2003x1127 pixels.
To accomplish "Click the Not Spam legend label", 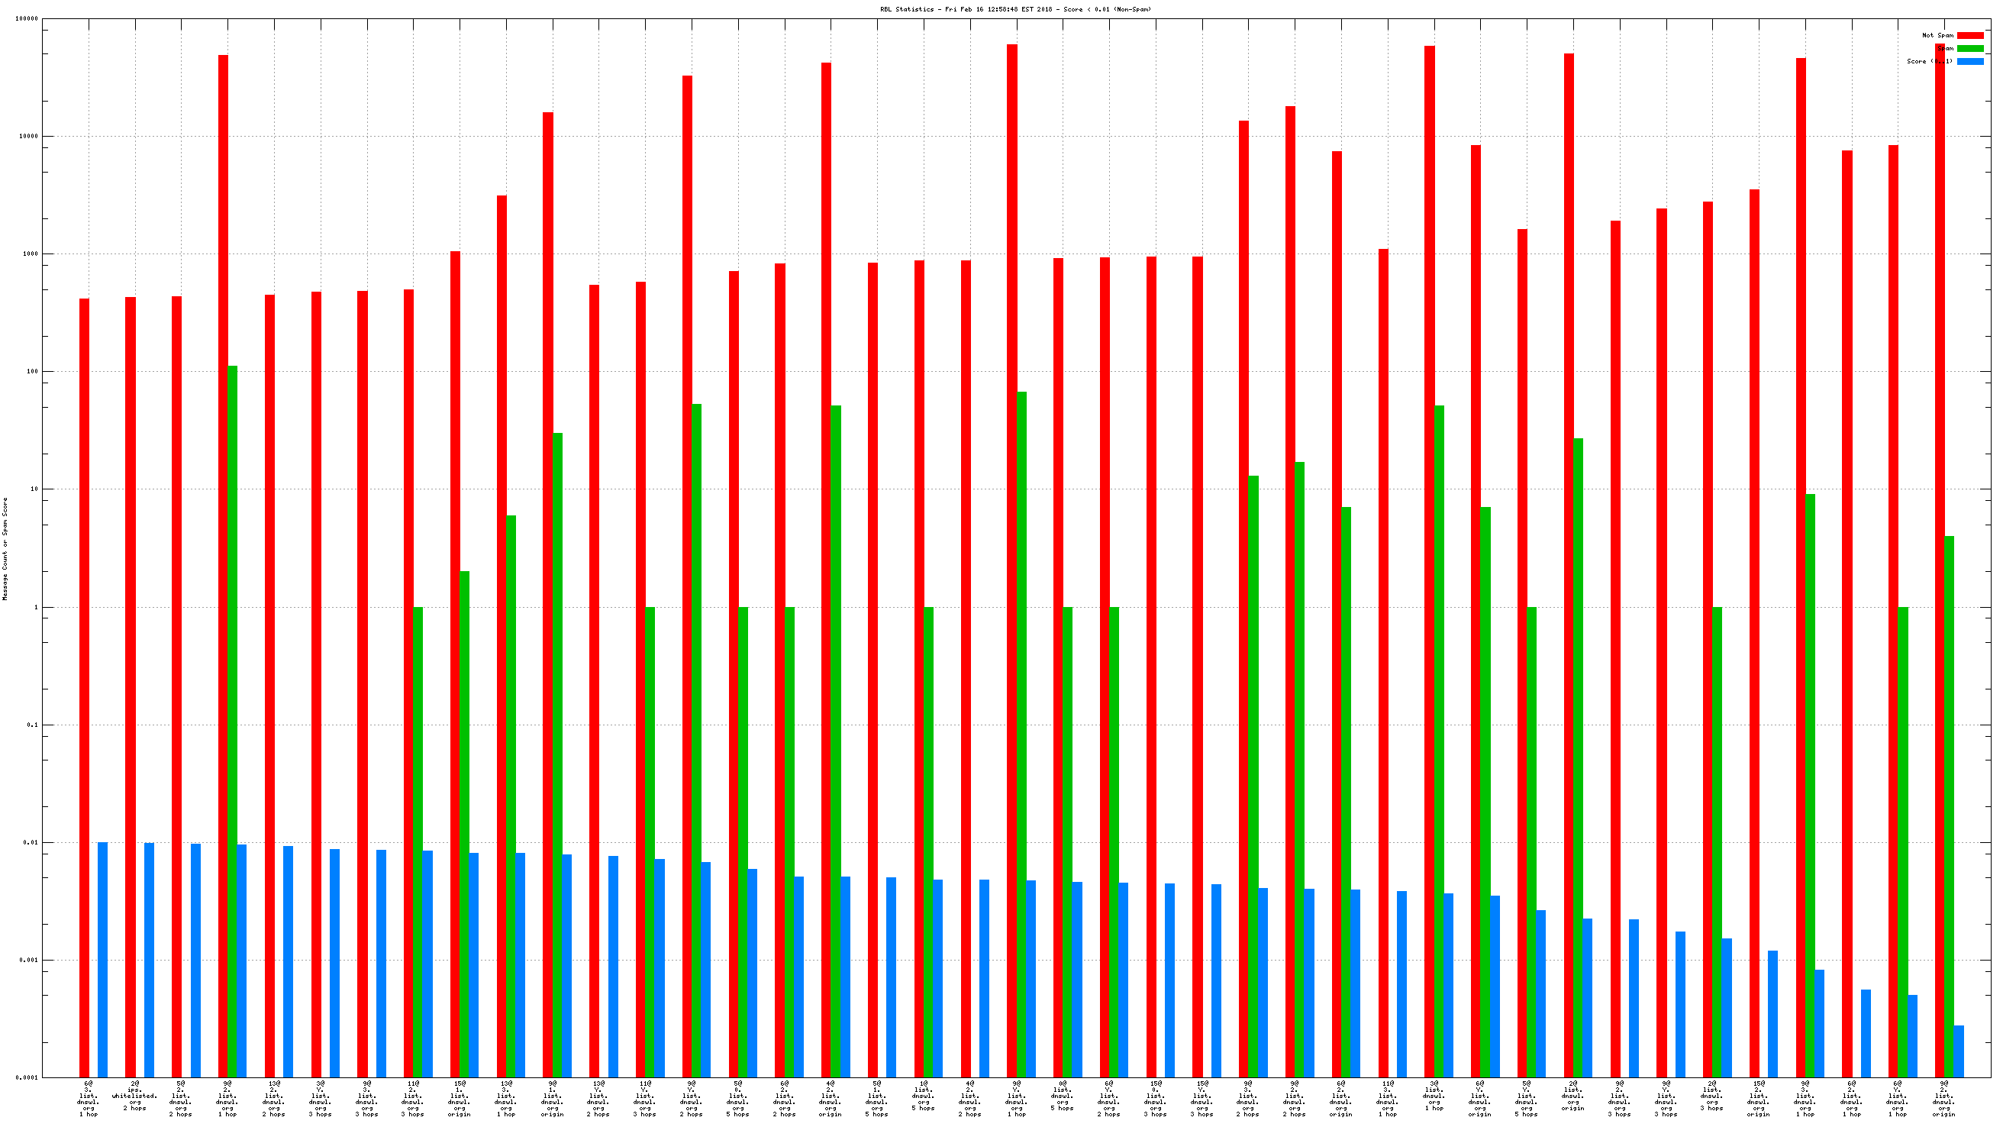I will point(1937,35).
